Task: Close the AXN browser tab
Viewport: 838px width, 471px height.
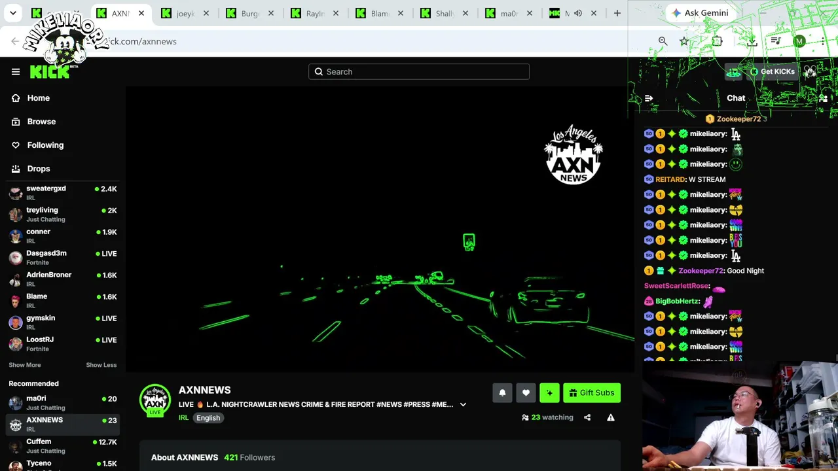Action: click(141, 13)
